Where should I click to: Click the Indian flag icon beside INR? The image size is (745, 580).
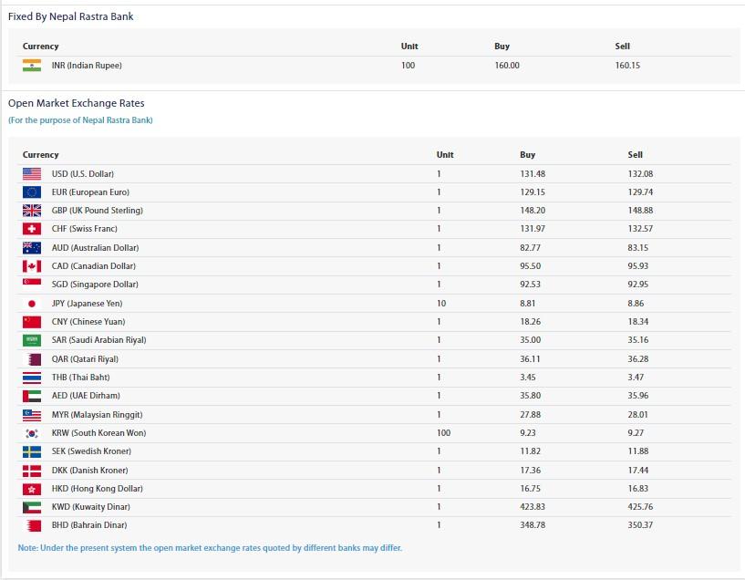pos(32,66)
